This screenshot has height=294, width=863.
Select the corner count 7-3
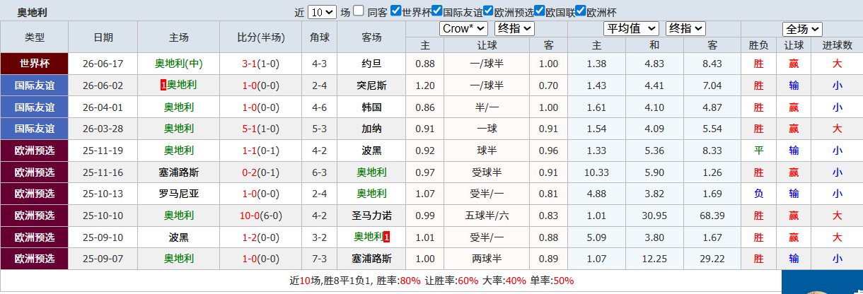pyautogui.click(x=320, y=259)
